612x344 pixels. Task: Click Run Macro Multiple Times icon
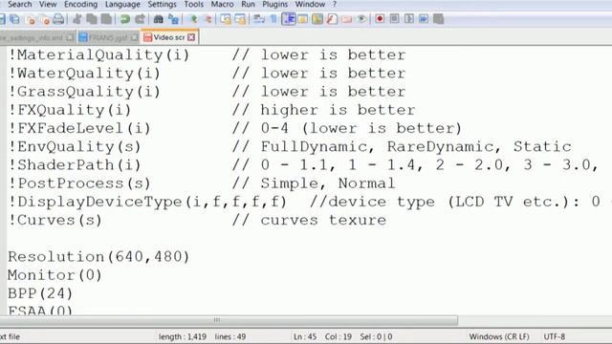[x=424, y=19]
